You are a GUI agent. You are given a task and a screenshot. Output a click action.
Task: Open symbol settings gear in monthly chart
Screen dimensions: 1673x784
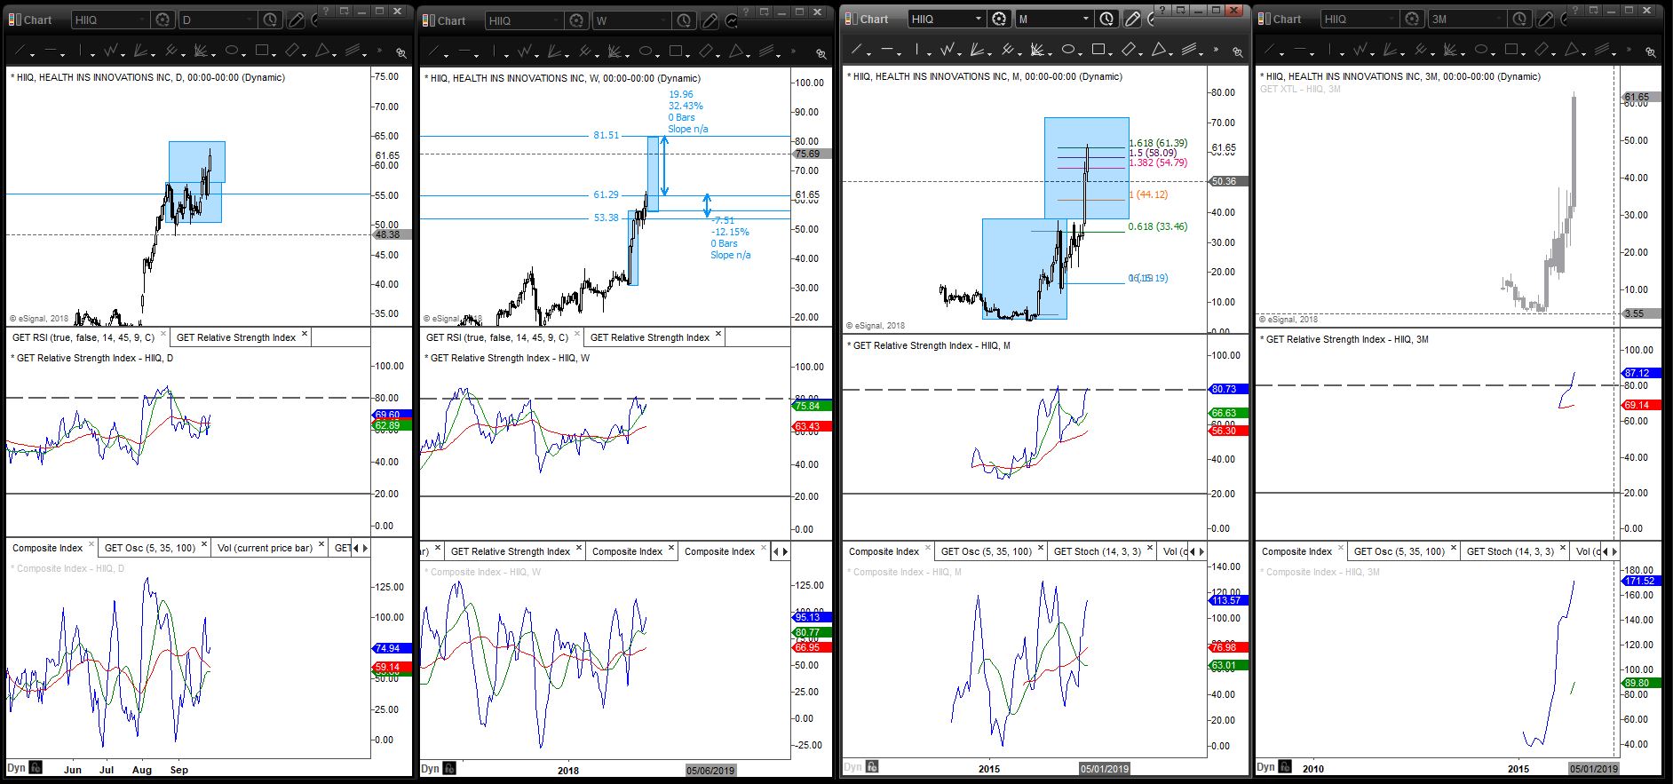(x=999, y=19)
